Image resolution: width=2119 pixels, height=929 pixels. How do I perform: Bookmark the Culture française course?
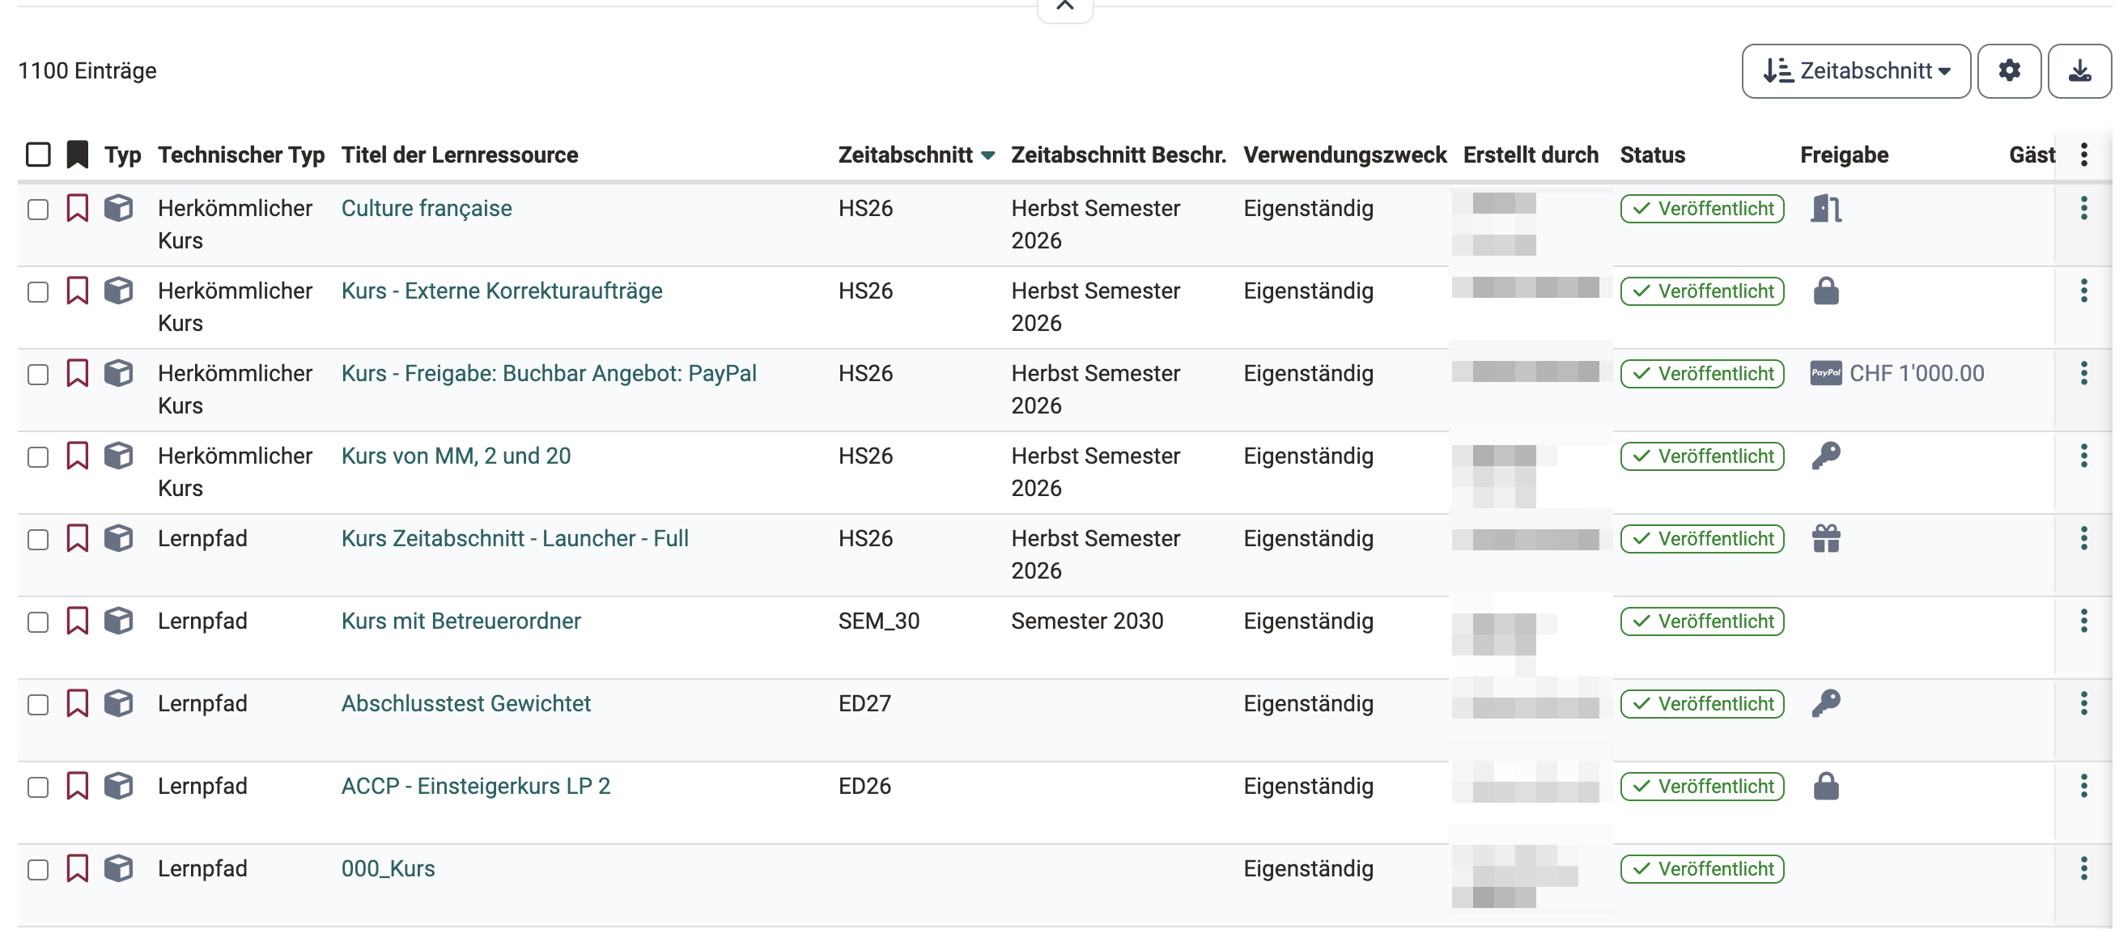point(78,208)
